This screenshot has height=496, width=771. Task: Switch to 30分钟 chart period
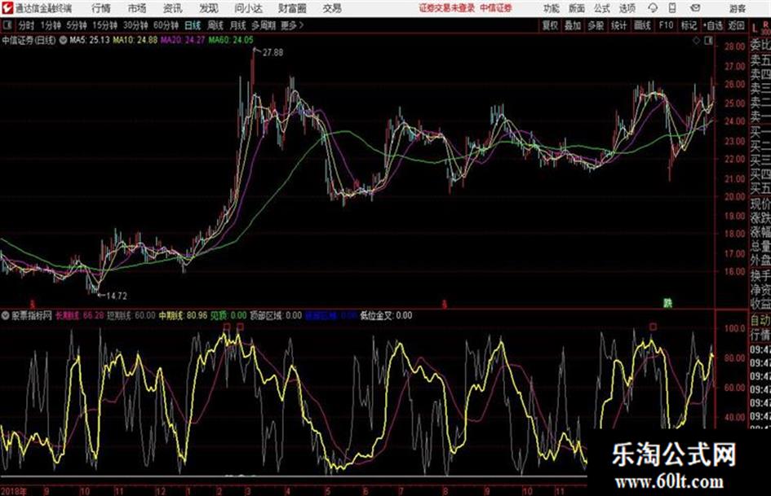135,25
